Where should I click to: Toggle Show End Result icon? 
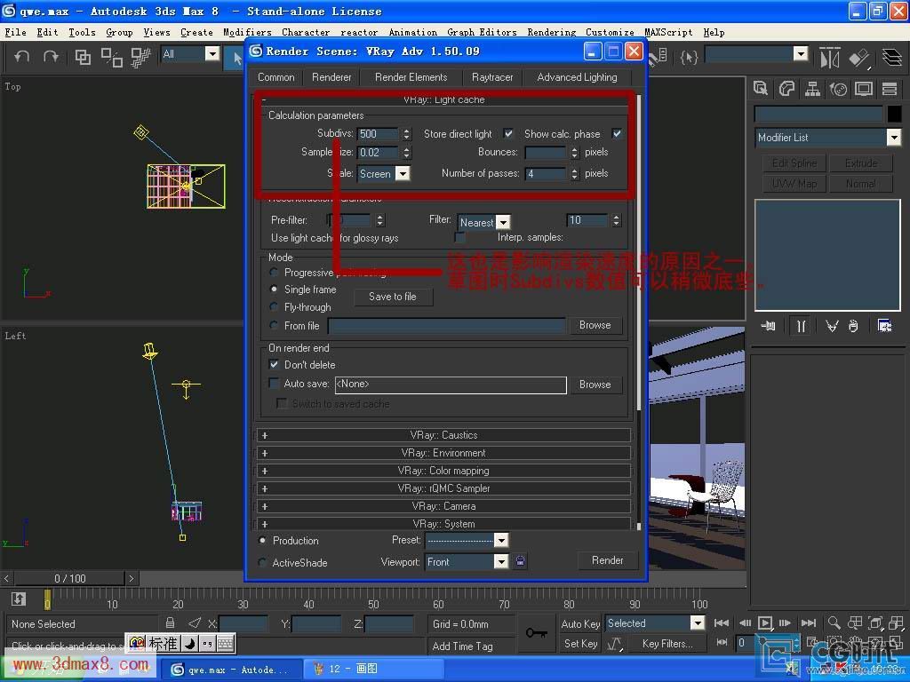pyautogui.click(x=801, y=326)
